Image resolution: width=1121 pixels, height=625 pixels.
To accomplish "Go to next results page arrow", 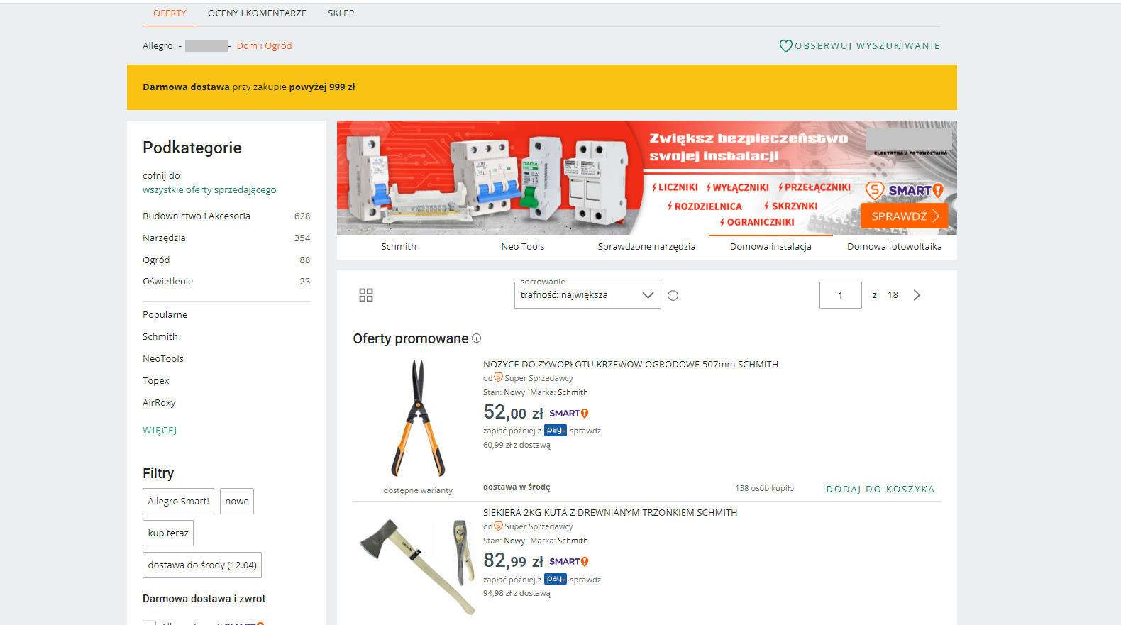I will (x=917, y=295).
